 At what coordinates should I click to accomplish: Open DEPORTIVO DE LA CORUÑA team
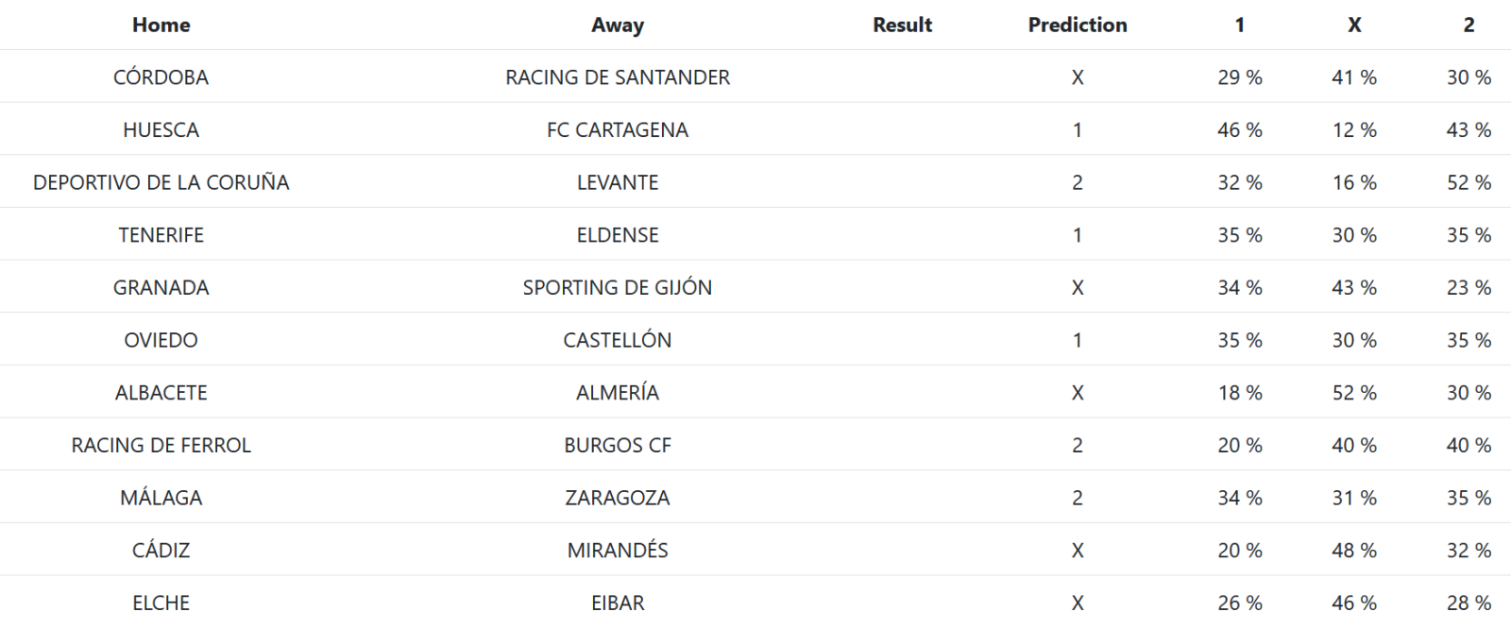coord(161,182)
